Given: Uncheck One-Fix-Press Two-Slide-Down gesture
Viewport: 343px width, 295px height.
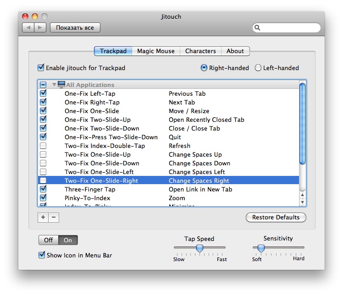Looking at the screenshot, I should [43, 137].
